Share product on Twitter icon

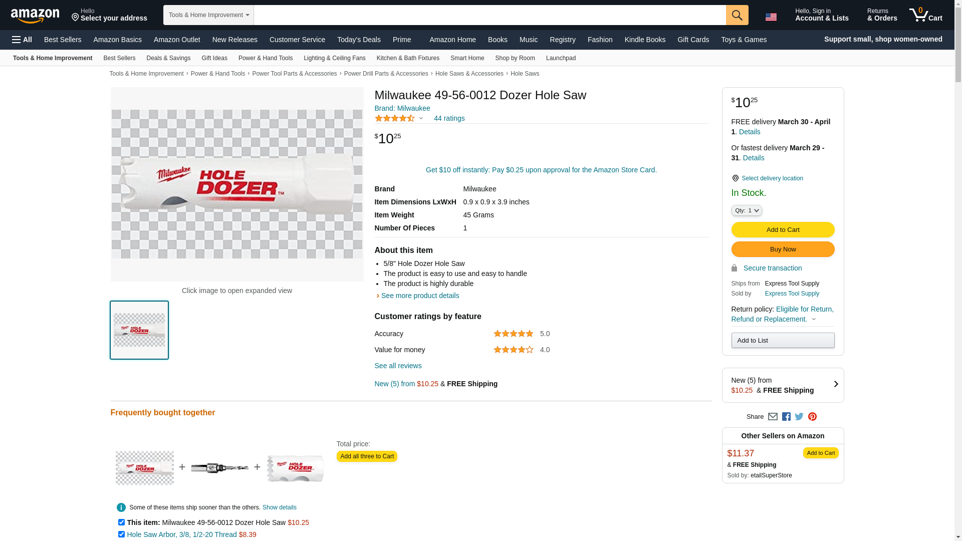799,417
